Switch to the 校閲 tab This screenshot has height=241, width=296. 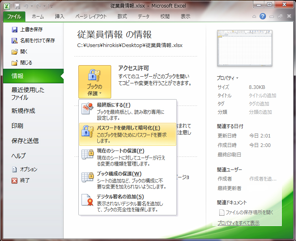pyautogui.click(x=165, y=17)
